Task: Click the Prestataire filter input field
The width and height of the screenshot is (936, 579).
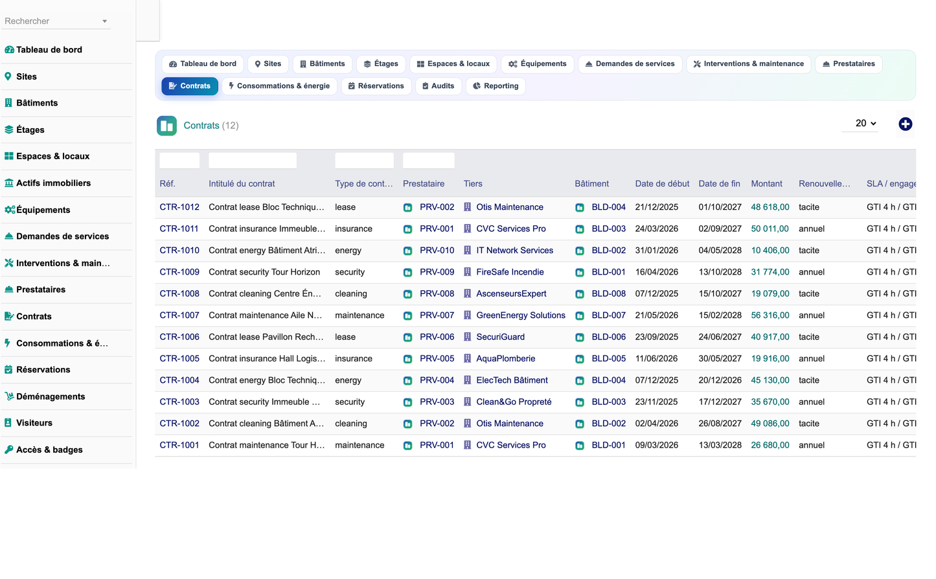Action: point(429,161)
